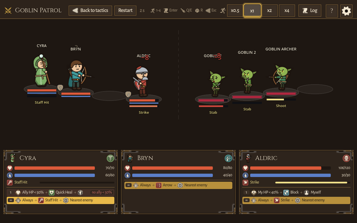
Task: Switch playback speed to x4
Action: 287,11
